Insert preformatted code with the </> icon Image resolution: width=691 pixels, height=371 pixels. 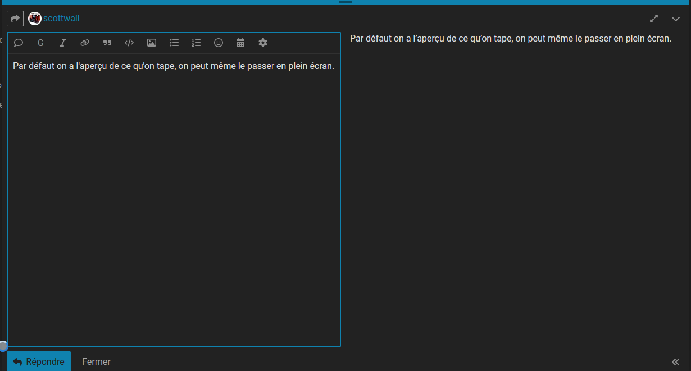129,43
